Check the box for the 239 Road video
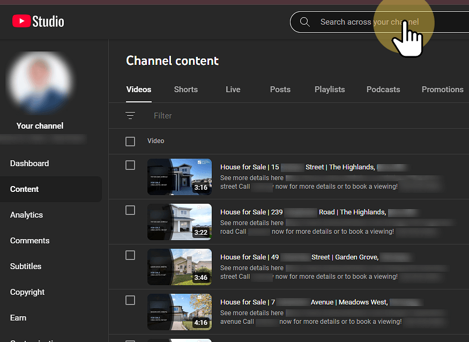 click(130, 210)
